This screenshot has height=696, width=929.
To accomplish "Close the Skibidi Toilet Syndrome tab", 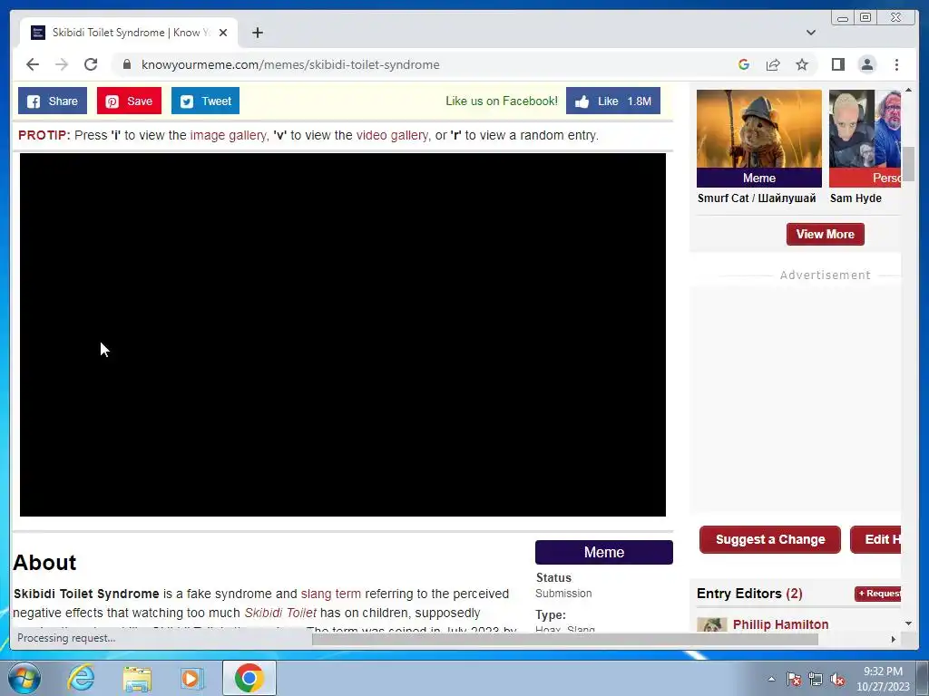I will 223,33.
